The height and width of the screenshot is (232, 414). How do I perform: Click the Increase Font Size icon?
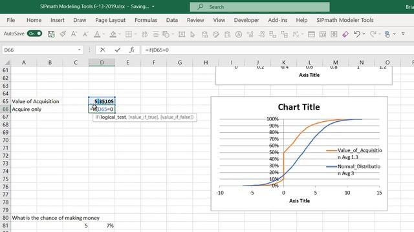(74, 34)
